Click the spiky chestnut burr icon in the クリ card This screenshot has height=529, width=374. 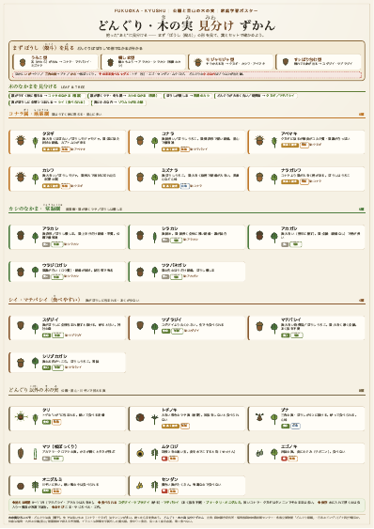click(x=21, y=417)
